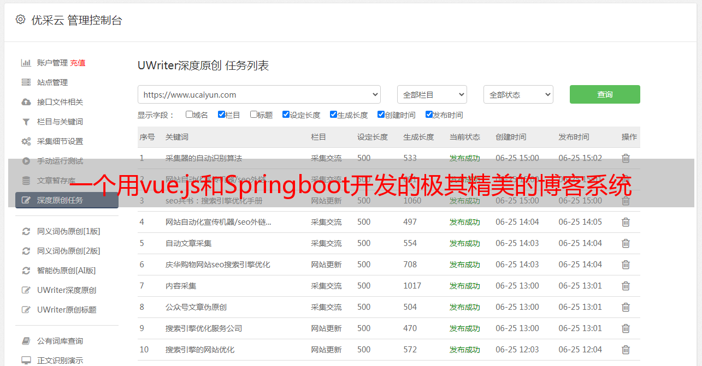Click keyword 自动文章采集
Viewport: 702px width, 366px height.
[188, 243]
